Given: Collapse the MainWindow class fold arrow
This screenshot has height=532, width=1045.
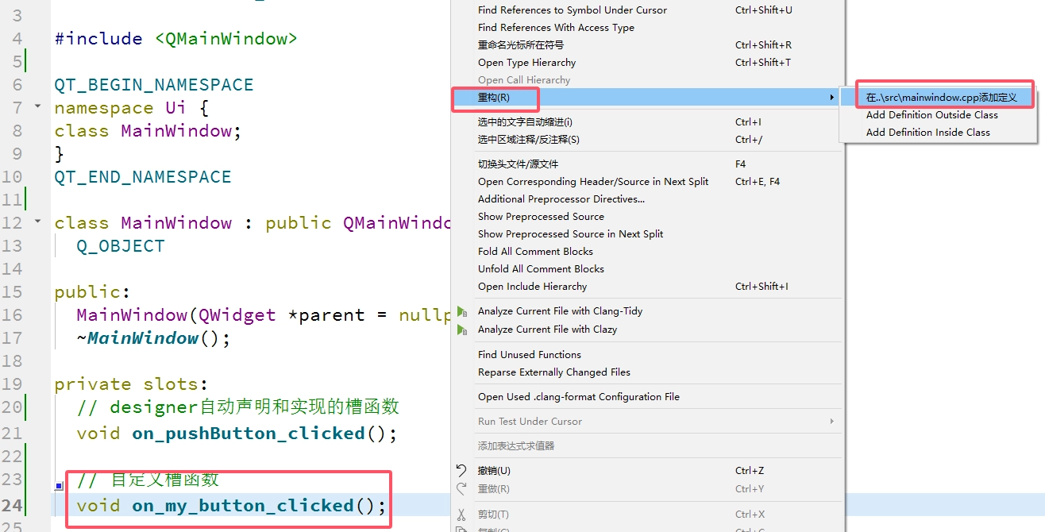Looking at the screenshot, I should 37,221.
